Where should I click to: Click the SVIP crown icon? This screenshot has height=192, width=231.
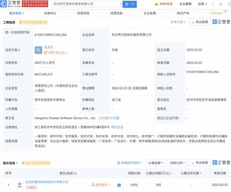click(x=157, y=4)
